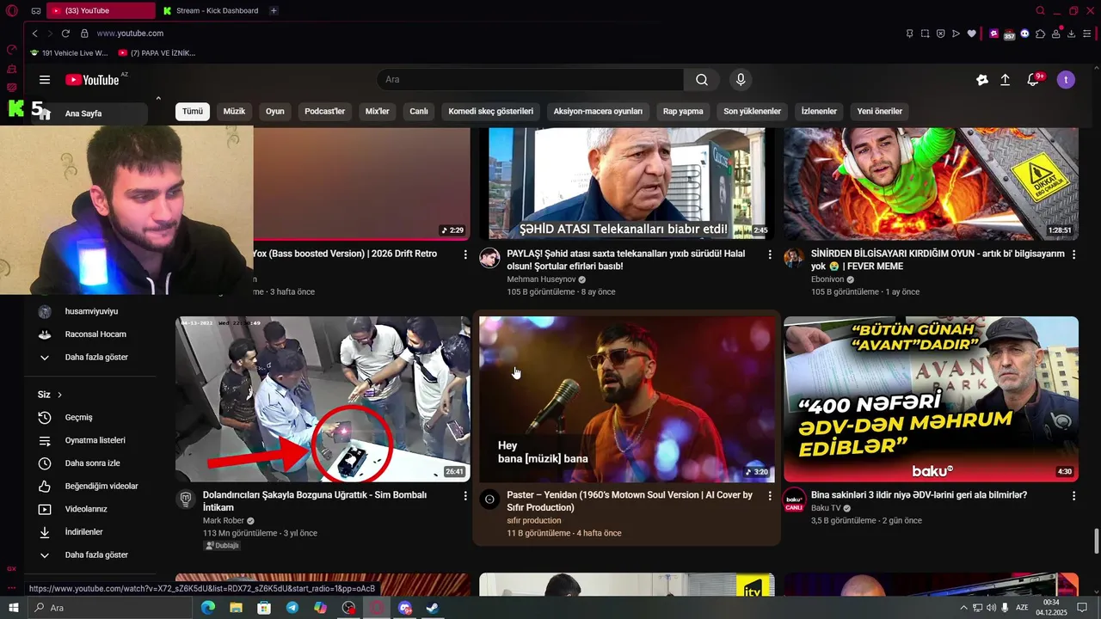Viewport: 1101px width, 619px height.
Task: Open options for Mark Rober video
Action: click(465, 496)
